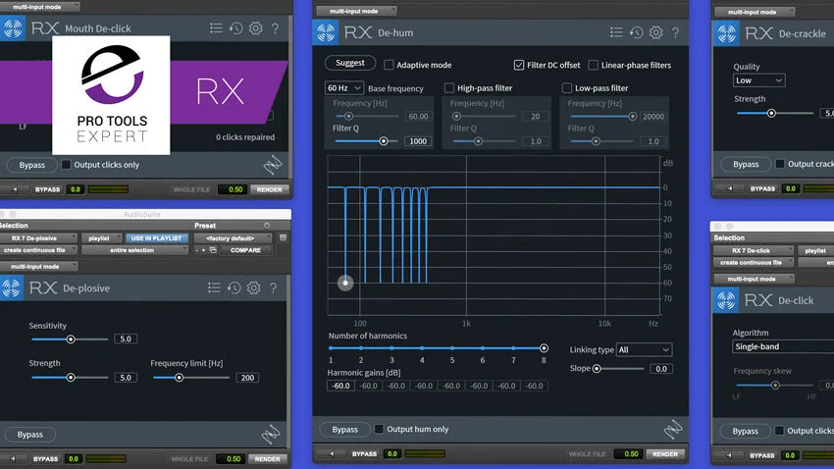834x469 pixels.
Task: Open help icon in De-plosive header
Action: click(x=273, y=288)
